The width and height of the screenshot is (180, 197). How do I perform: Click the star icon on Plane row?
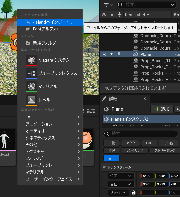[111, 54]
